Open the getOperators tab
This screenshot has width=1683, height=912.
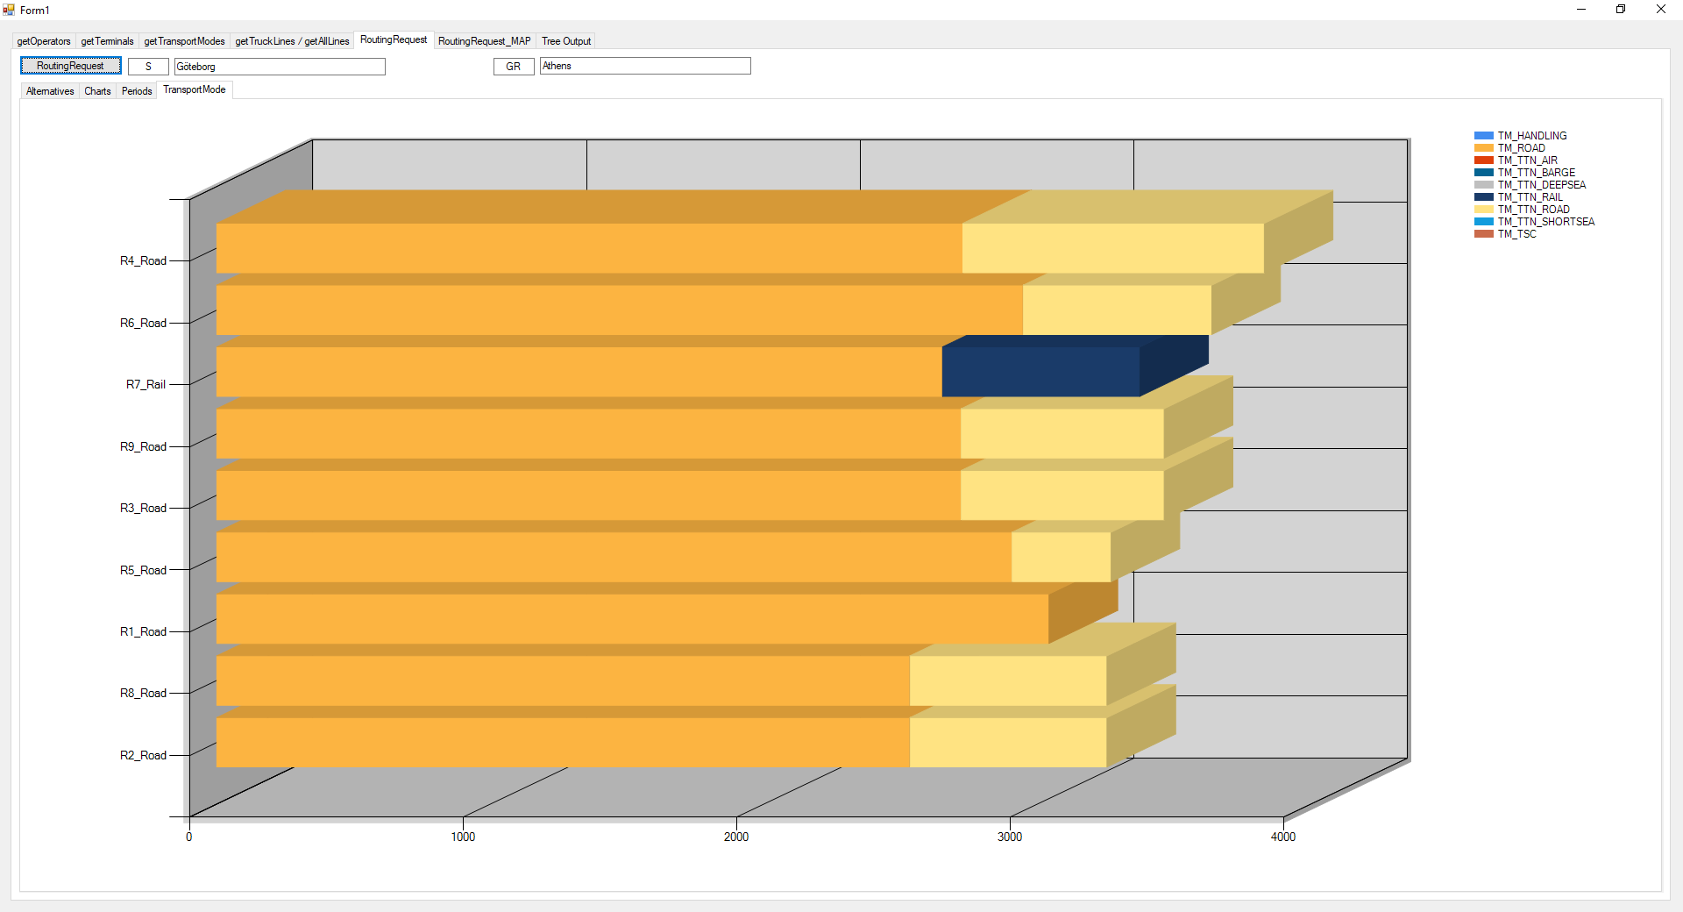(44, 41)
